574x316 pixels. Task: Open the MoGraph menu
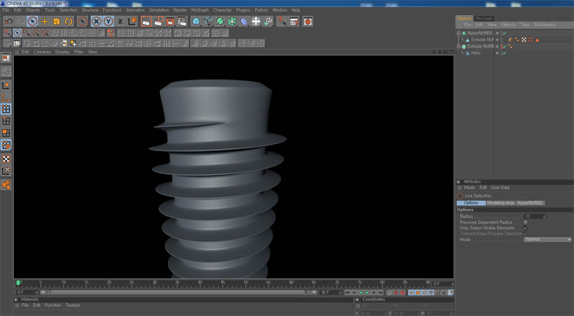pyautogui.click(x=200, y=10)
